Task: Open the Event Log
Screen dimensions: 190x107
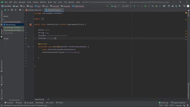Action: tap(163, 103)
